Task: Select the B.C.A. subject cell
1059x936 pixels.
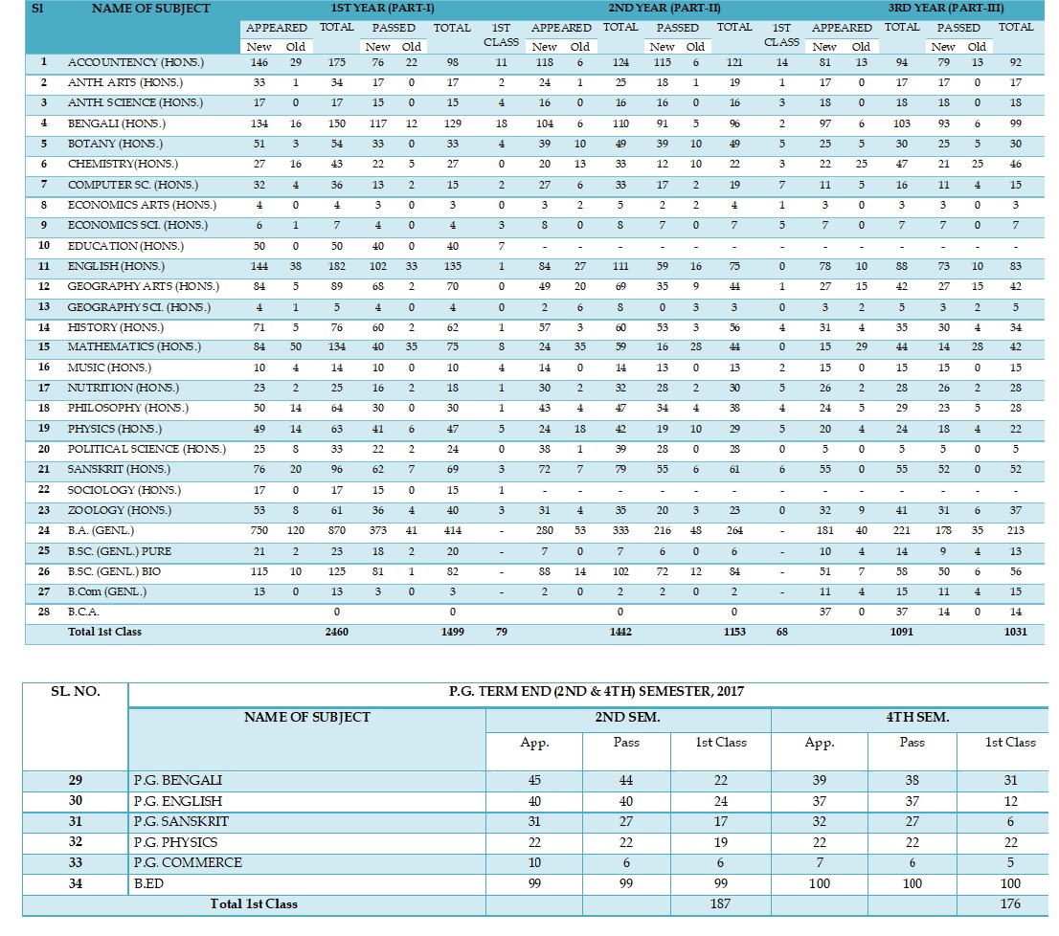Action: 83,612
